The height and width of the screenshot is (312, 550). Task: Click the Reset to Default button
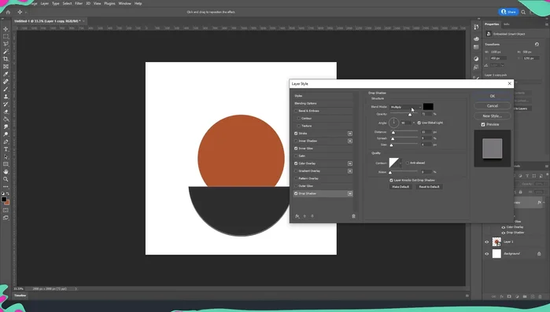pos(429,187)
